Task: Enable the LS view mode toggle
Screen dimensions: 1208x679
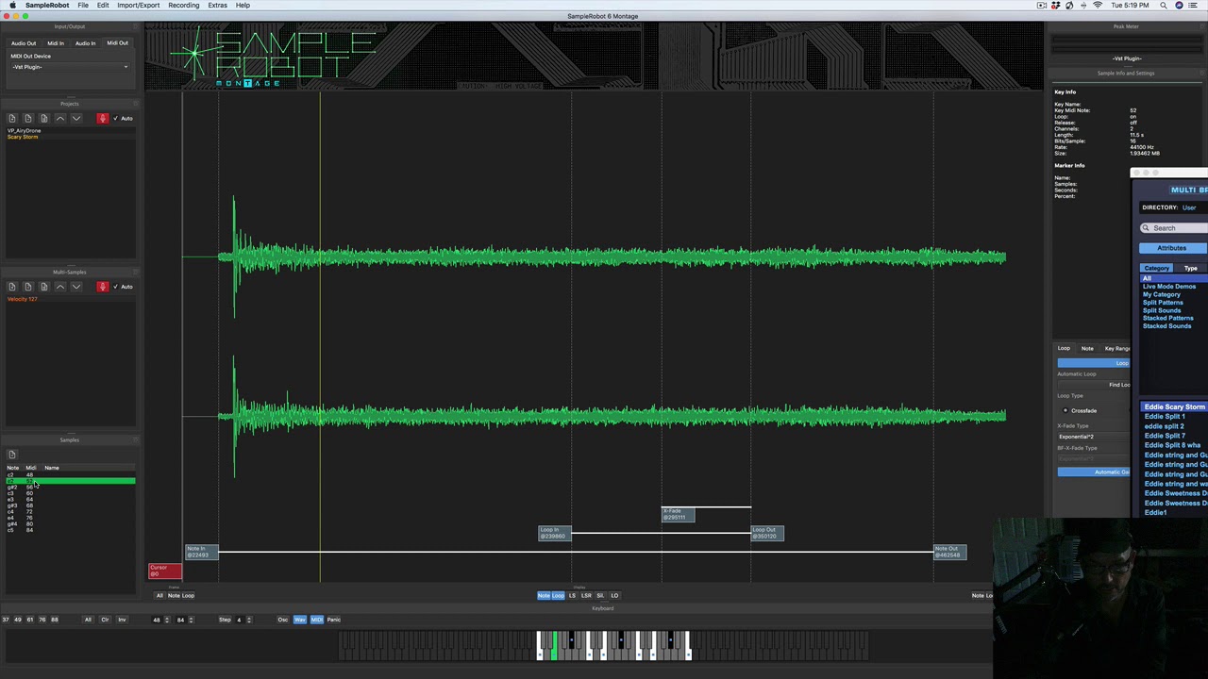Action: (x=572, y=595)
